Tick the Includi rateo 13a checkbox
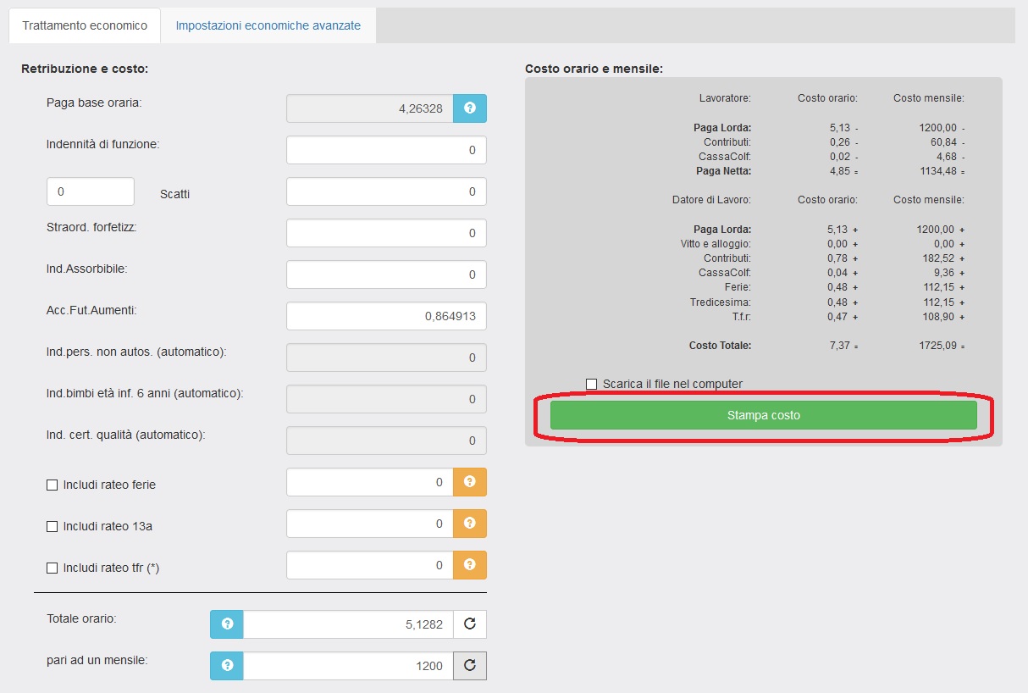1028x693 pixels. (x=52, y=527)
